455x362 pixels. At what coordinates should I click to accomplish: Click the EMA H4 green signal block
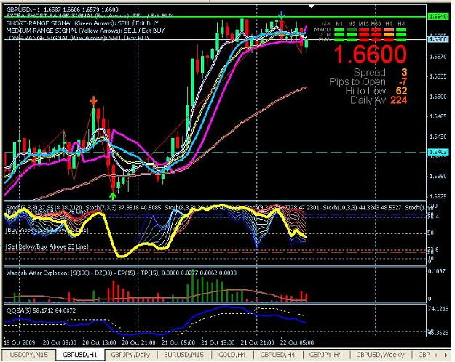coord(401,39)
